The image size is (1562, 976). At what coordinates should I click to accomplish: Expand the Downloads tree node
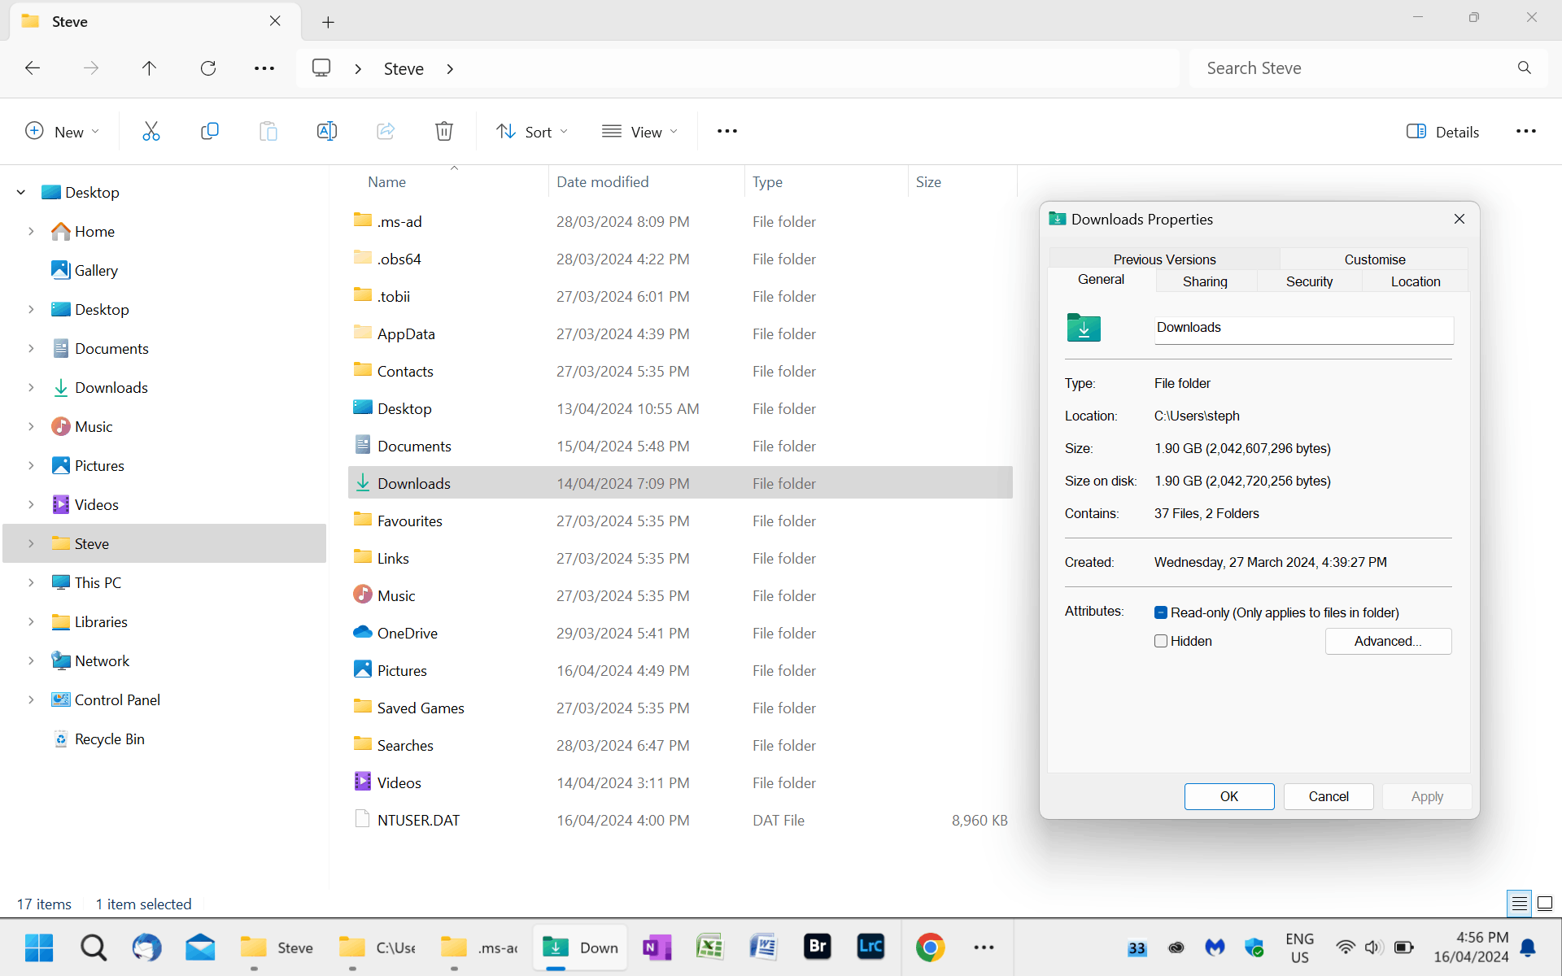coord(31,388)
